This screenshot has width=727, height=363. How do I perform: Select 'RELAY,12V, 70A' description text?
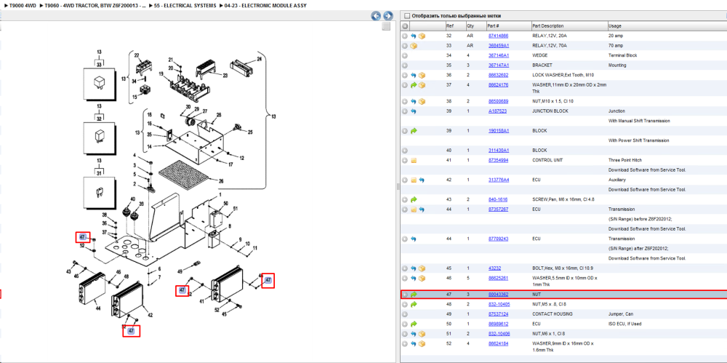(x=550, y=46)
